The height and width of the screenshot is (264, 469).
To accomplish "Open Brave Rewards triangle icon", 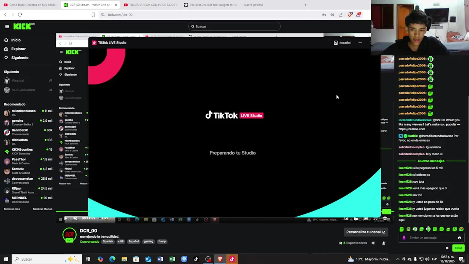I will coord(358,15).
